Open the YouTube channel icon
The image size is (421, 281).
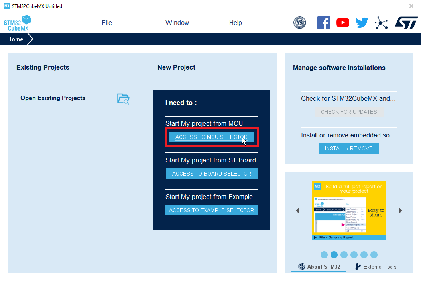tap(343, 23)
